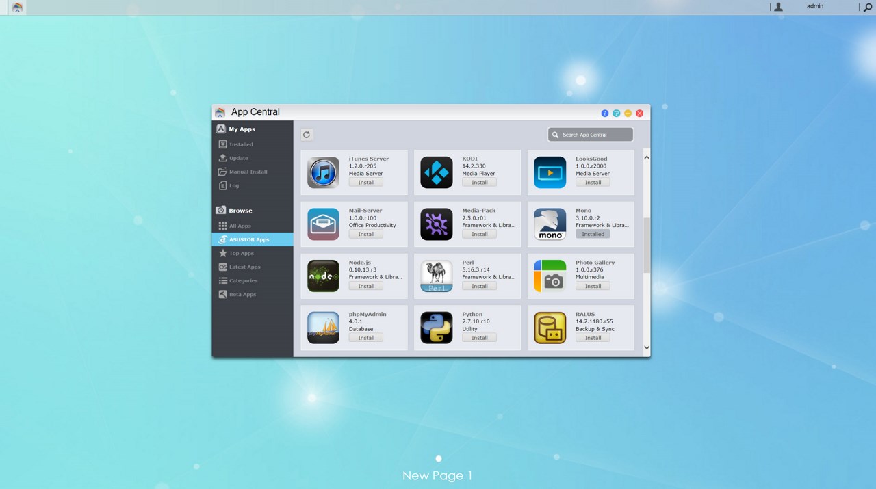Viewport: 876px width, 489px height.
Task: Click the Installed button for Mono
Action: coord(593,234)
